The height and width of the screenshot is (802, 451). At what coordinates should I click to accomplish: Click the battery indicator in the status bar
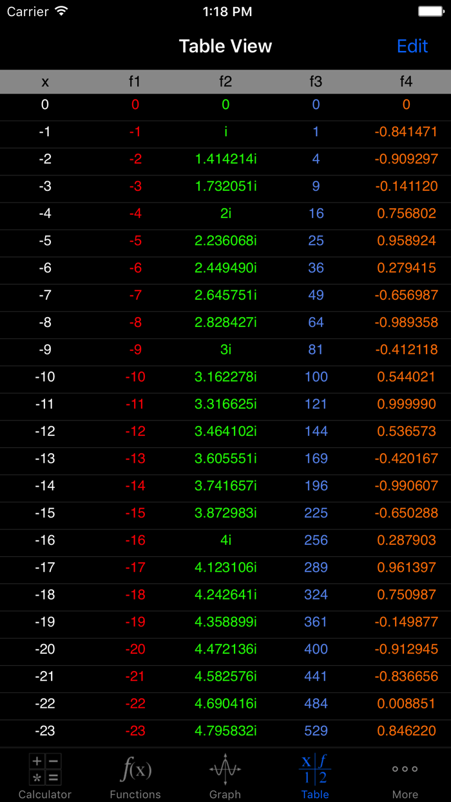(431, 12)
